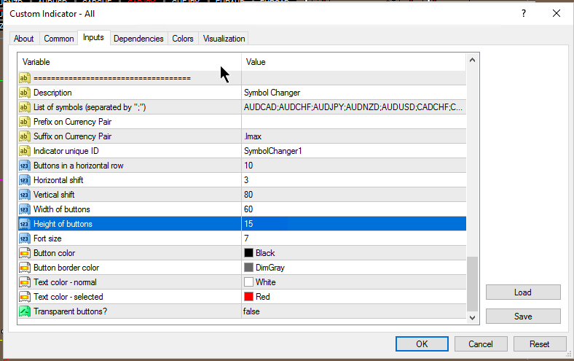The height and width of the screenshot is (361, 574).
Task: Click the integer icon beside Vertical shift
Action: tap(25, 195)
